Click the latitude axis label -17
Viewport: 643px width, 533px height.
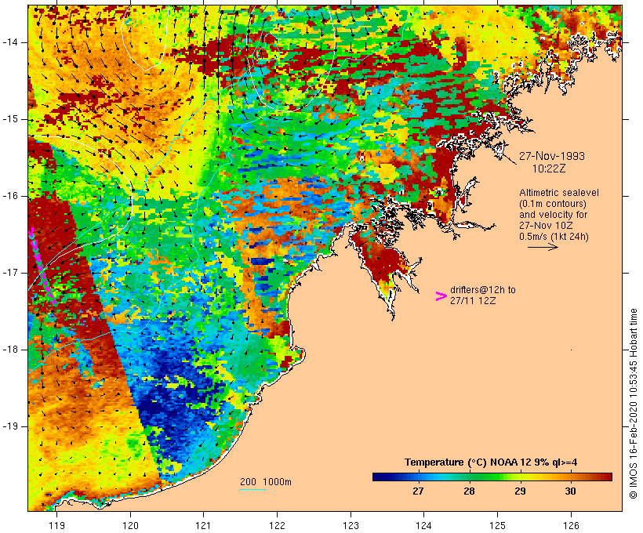[9, 273]
